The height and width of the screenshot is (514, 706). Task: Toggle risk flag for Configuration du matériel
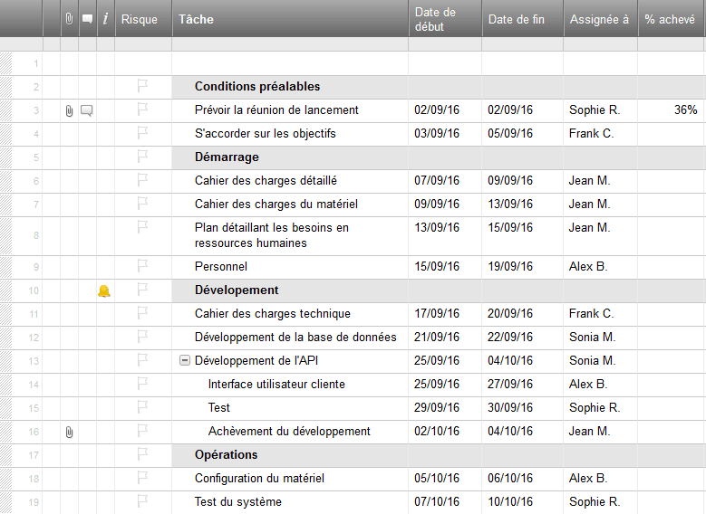coord(142,477)
